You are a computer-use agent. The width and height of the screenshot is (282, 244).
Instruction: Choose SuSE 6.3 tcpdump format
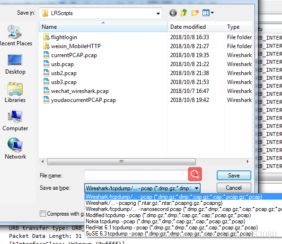click(x=183, y=234)
